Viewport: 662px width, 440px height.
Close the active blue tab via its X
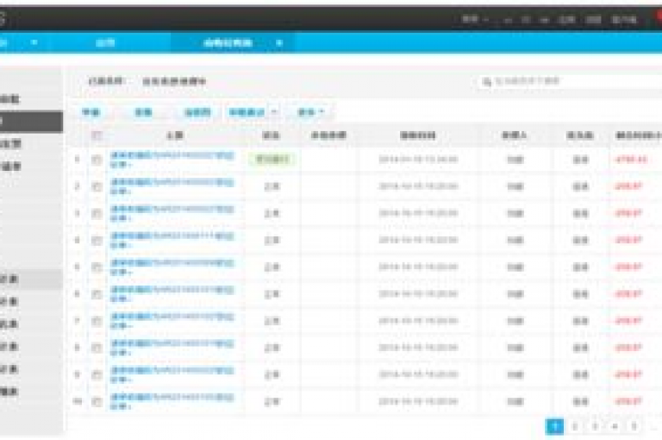(x=279, y=42)
